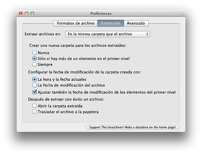Click the green zoom window button

[x=32, y=13]
